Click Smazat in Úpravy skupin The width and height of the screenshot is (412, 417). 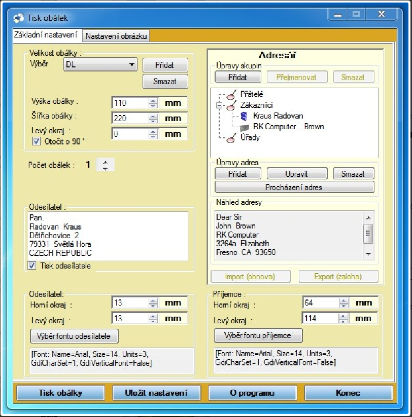pos(353,77)
